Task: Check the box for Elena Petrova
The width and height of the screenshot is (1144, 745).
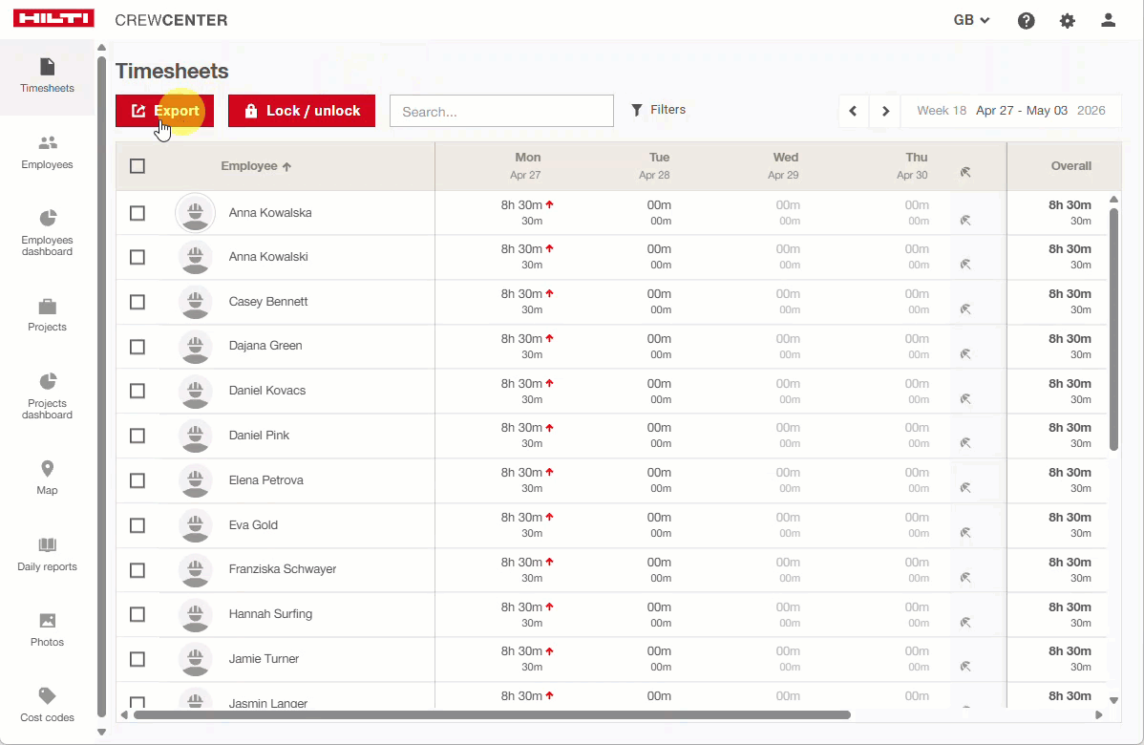Action: click(x=138, y=480)
